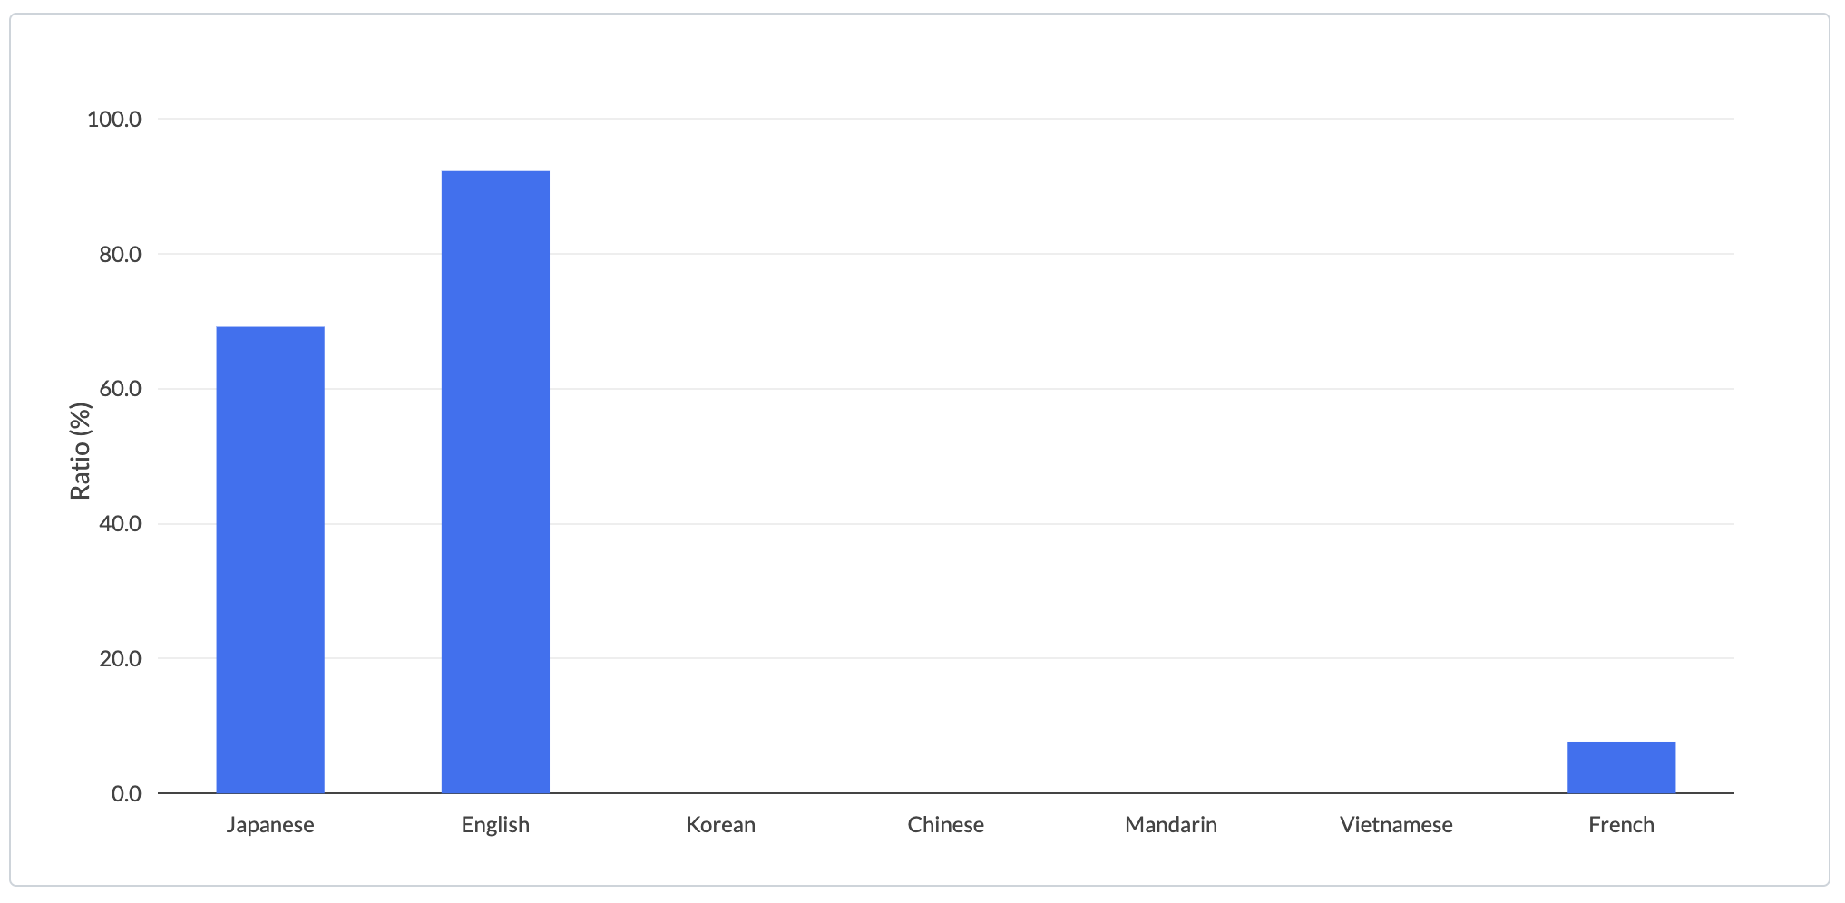This screenshot has height=903, width=1845.
Task: Click the Ratio (%) axis title
Action: click(x=81, y=451)
